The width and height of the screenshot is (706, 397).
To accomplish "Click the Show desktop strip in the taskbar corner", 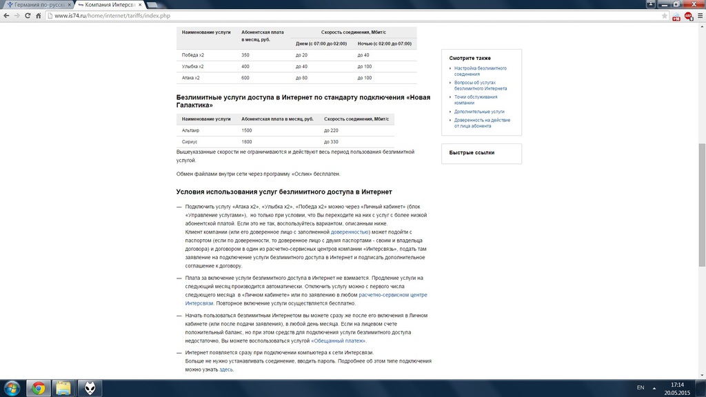I will click(x=700, y=388).
